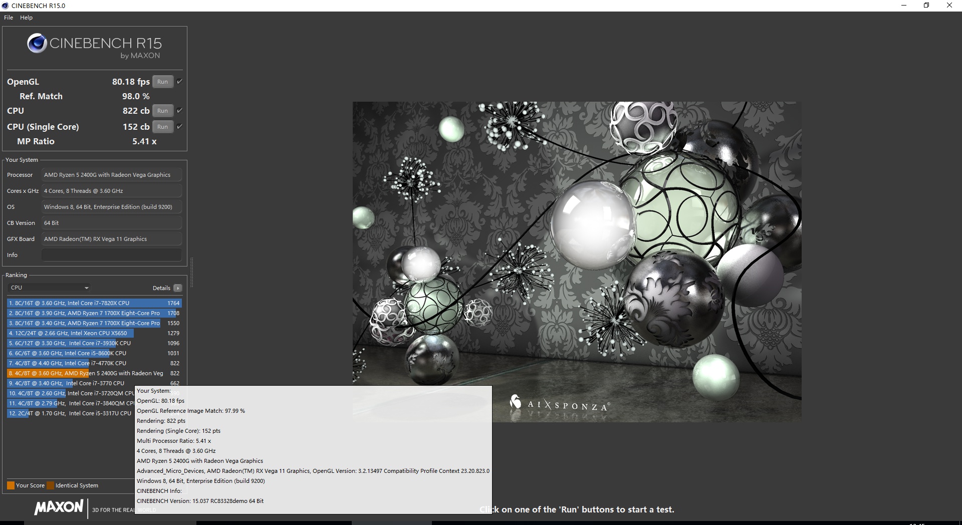Screen dimensions: 962x525
Task: Click the Processor name field
Action: [x=111, y=175]
